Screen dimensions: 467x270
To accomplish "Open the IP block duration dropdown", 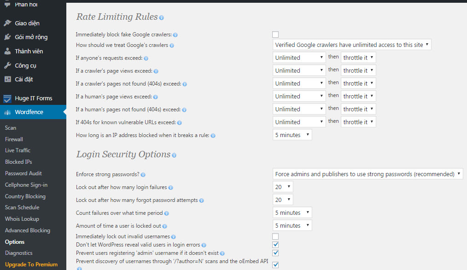I will click(292, 134).
